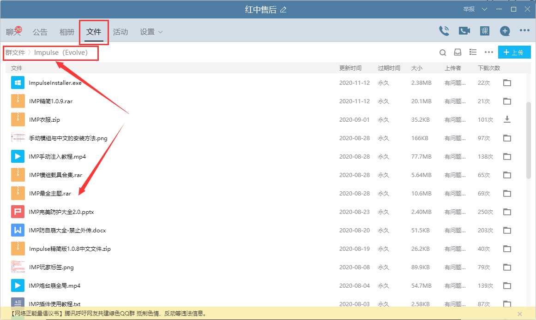Click the PowerPoint icon of IMP完美防护大全2.0.pptx

click(18, 212)
